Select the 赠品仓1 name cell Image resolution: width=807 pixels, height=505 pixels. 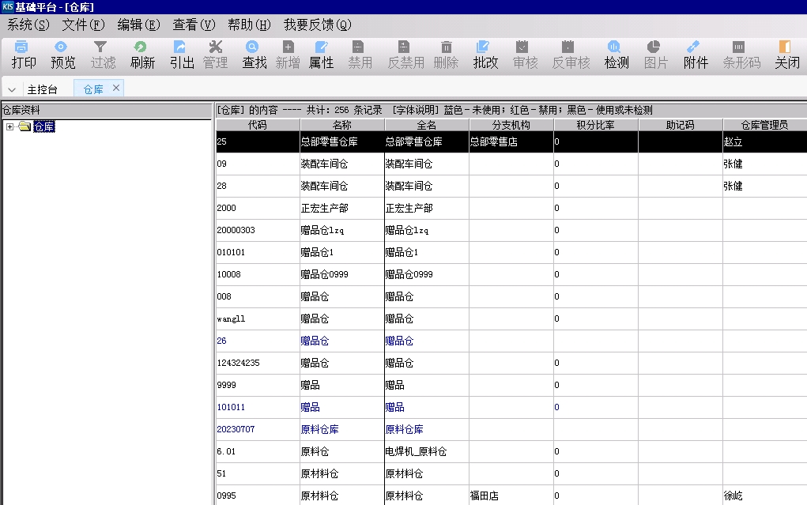point(342,252)
